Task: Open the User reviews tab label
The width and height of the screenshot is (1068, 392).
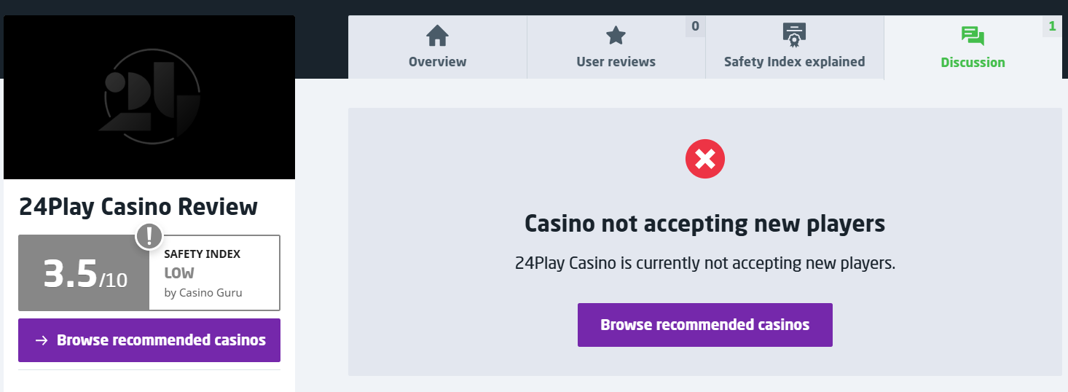Action: tap(616, 62)
